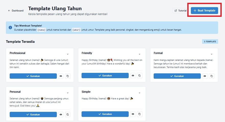
Task: Show the Professional template preview via the eye icon
Action: pyautogui.click(x=61, y=76)
